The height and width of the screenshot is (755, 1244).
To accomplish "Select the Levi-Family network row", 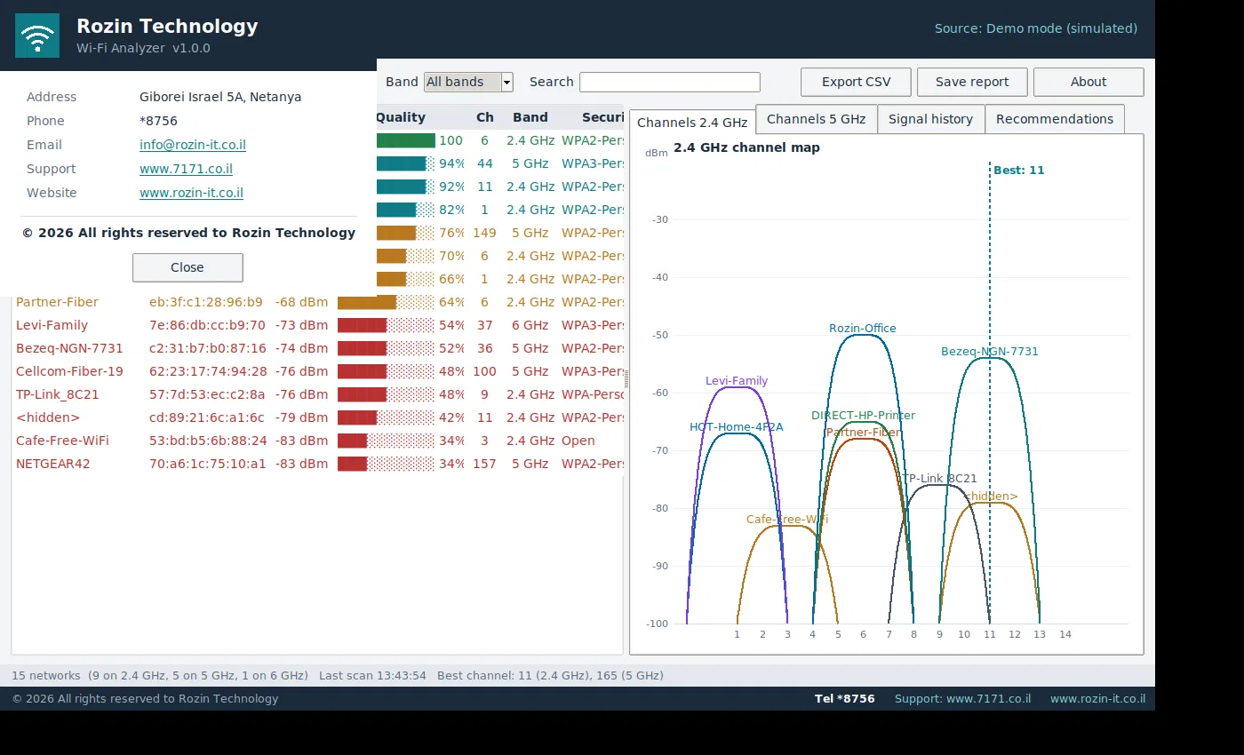I will click(317, 325).
